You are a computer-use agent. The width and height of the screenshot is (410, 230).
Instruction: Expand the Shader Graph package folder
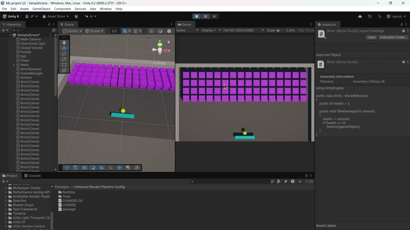click(6, 205)
